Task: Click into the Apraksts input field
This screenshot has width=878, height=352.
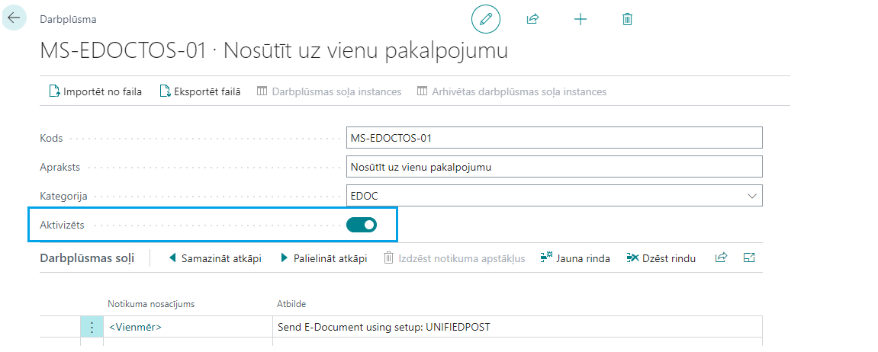Action: 554,166
